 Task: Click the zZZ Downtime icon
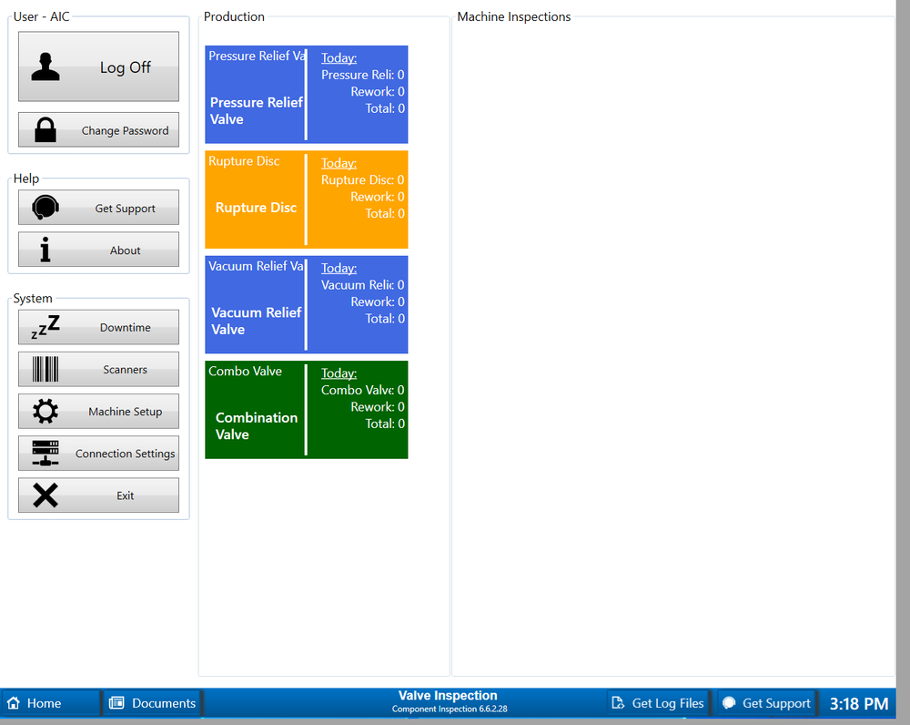[45, 327]
